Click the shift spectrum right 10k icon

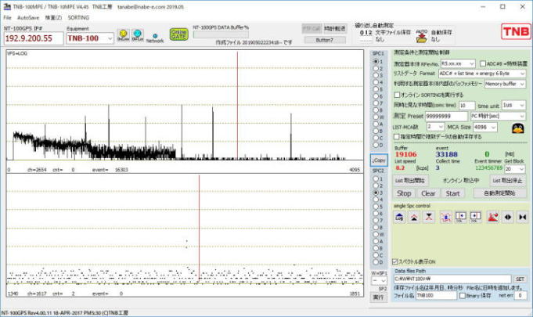coord(476,217)
